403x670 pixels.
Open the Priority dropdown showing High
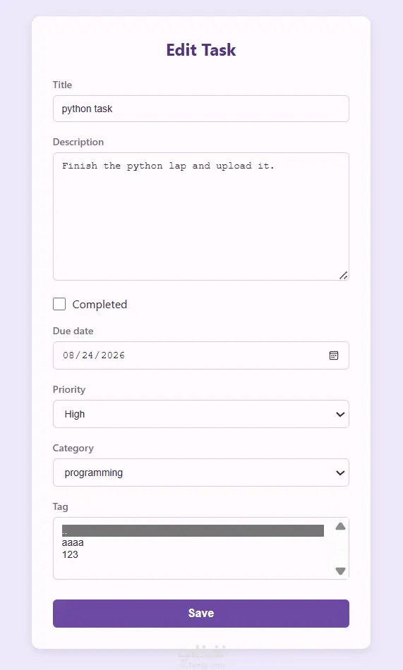[x=201, y=414]
